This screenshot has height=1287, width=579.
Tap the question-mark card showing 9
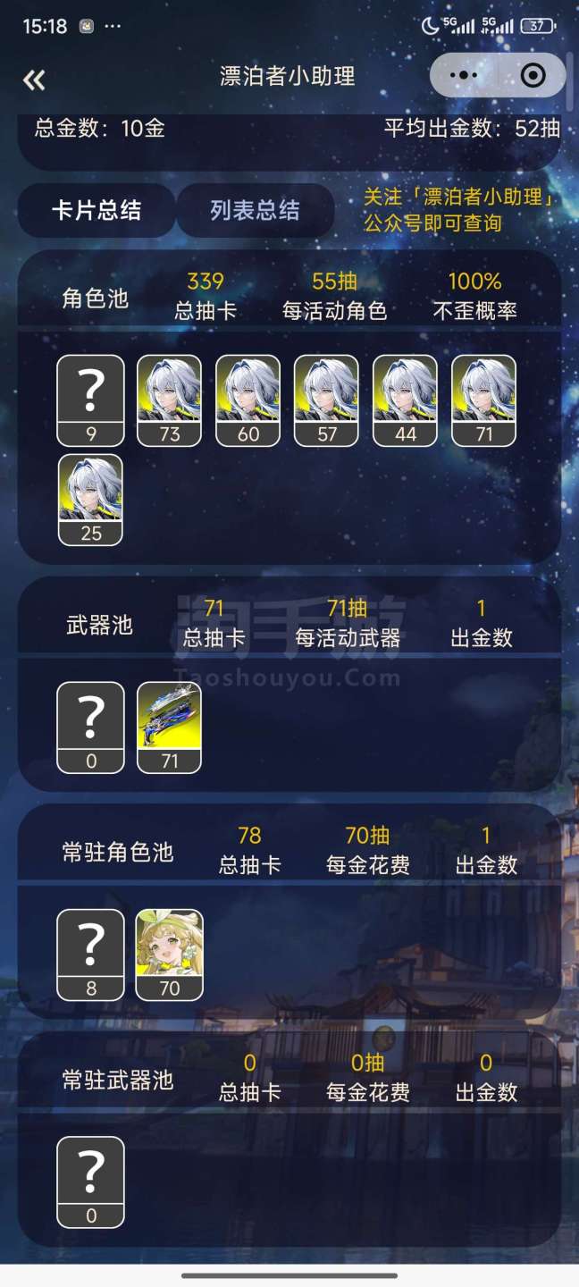click(x=90, y=400)
